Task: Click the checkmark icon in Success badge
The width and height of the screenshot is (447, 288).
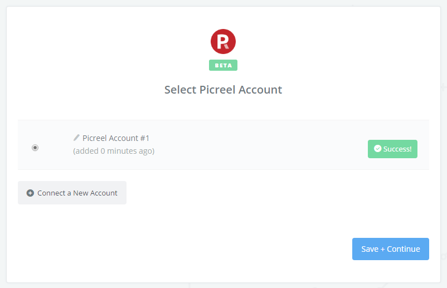Action: tap(377, 148)
